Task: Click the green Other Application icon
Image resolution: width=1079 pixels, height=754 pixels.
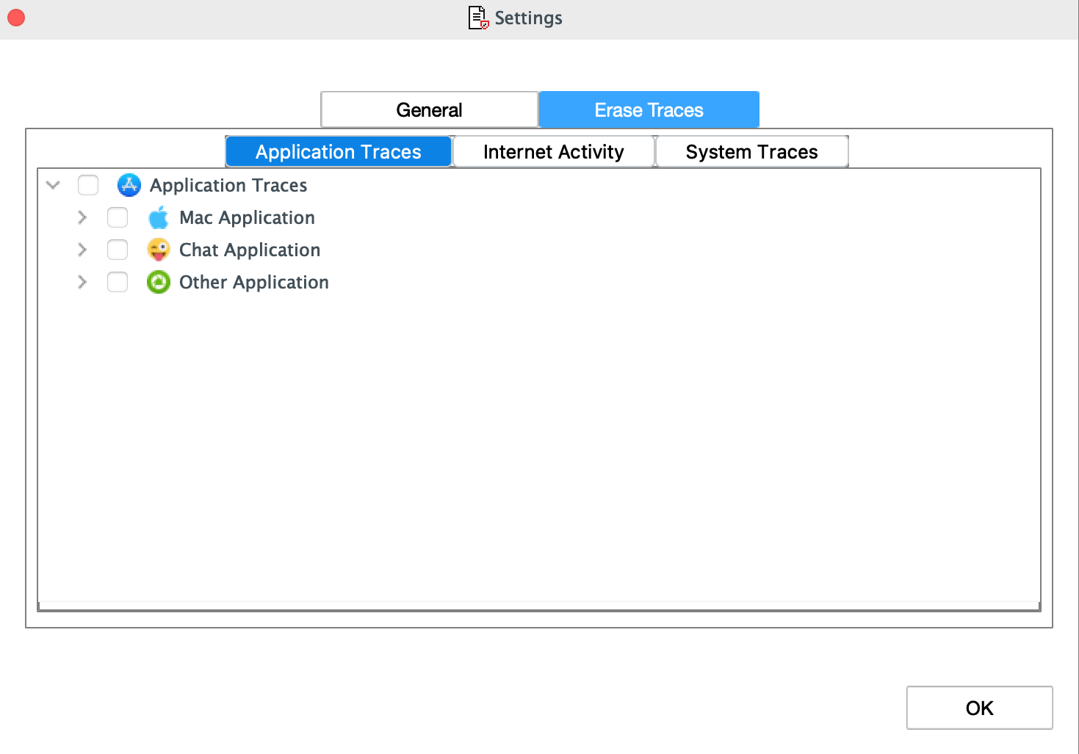Action: [x=159, y=282]
